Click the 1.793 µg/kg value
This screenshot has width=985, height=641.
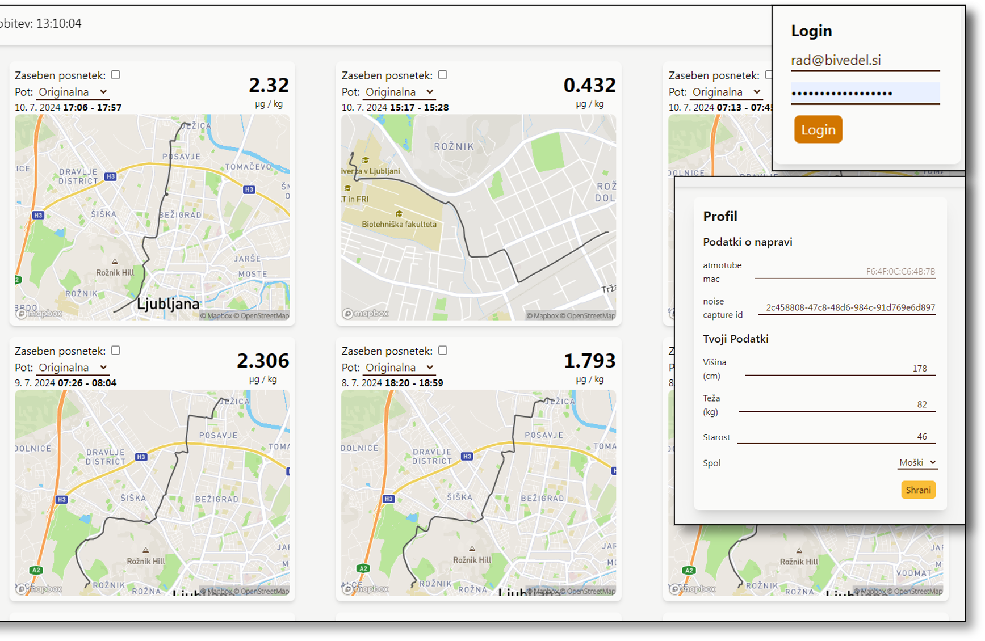pyautogui.click(x=589, y=361)
